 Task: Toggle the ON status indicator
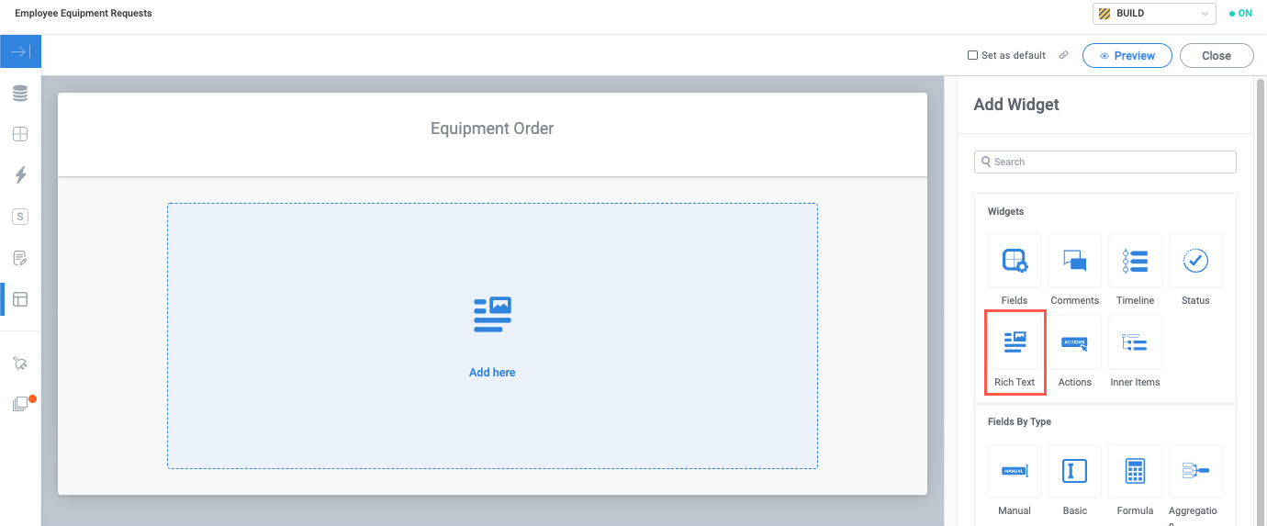click(x=1239, y=14)
